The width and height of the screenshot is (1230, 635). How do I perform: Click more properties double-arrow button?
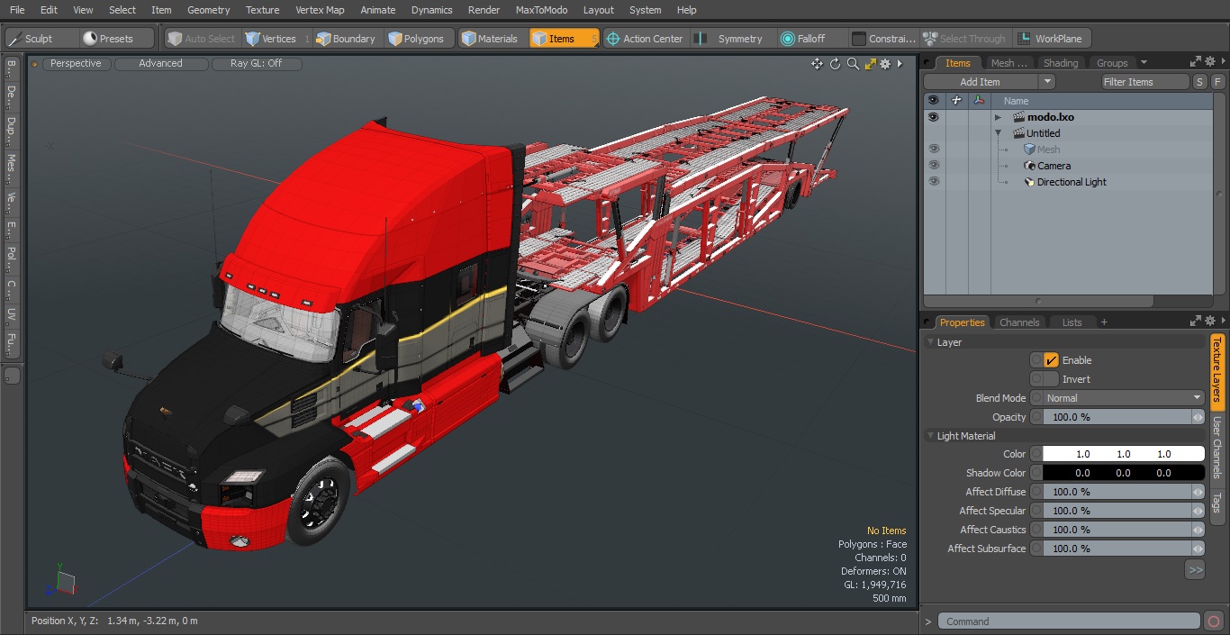[x=1195, y=570]
